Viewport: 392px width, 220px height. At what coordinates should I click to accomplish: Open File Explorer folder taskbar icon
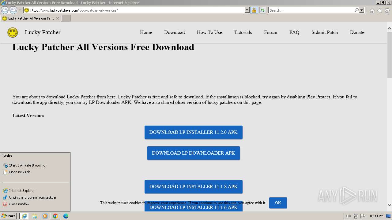coord(35,216)
